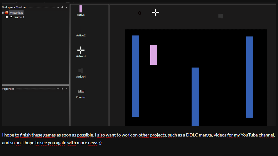
Task: Select the Active 2 blue line object
Action: 81,29
